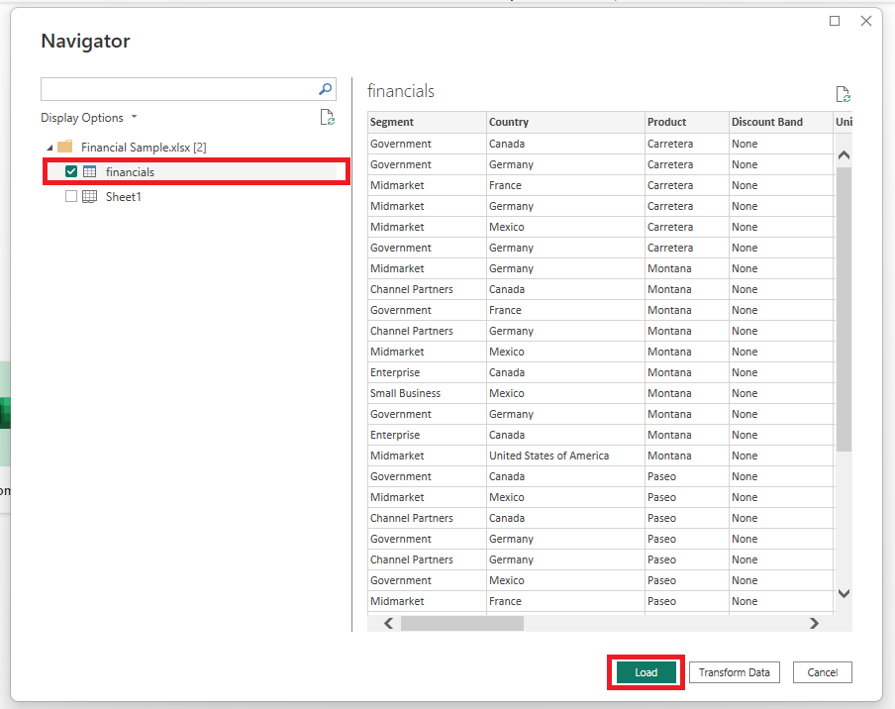Click the Financial Sample.xlsx folder icon
This screenshot has width=895, height=709.
(x=65, y=147)
